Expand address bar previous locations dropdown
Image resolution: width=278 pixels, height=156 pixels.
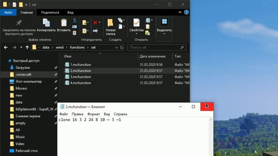(x=116, y=47)
